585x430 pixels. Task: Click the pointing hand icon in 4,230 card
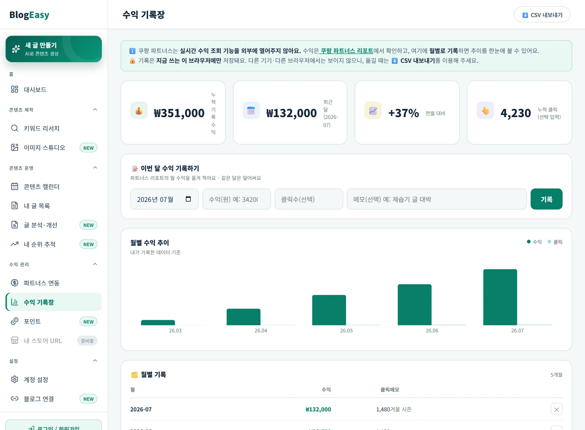click(485, 110)
